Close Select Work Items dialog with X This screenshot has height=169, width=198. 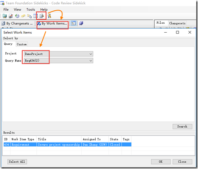click(x=190, y=32)
